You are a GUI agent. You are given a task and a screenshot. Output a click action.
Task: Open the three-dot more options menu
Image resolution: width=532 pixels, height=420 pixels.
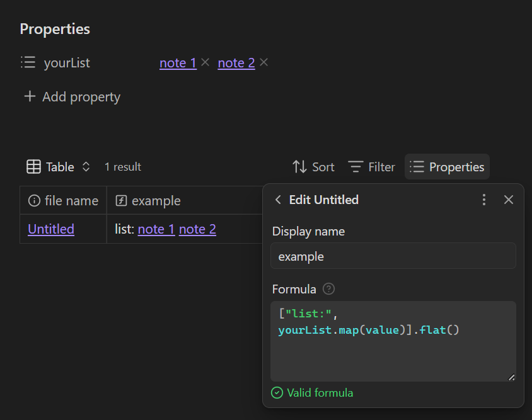(x=484, y=200)
